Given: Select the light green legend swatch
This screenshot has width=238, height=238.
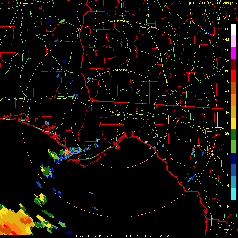Looking at the screenshot, I should [x=234, y=147].
